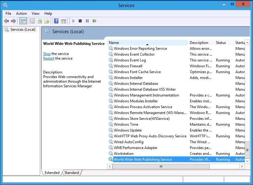Click gear icon beside Windows Firewall
The image size is (253, 185).
[x=111, y=66]
